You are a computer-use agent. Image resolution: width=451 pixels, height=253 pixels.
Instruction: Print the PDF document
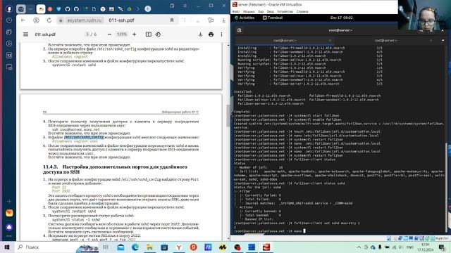(x=211, y=34)
